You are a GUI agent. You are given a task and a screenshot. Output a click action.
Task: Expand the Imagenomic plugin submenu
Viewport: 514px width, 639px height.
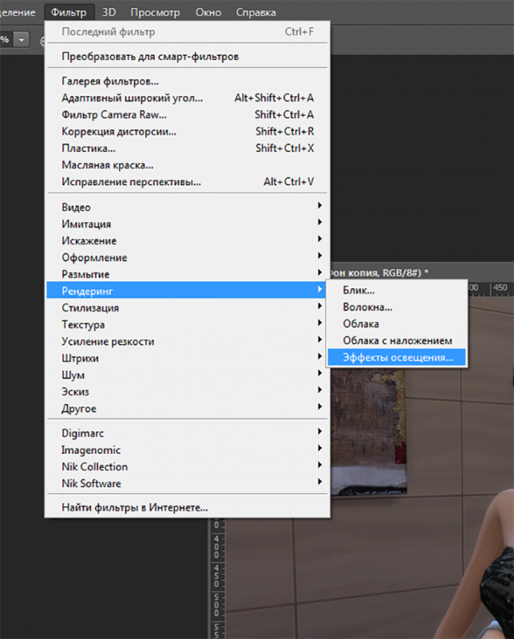(188, 450)
